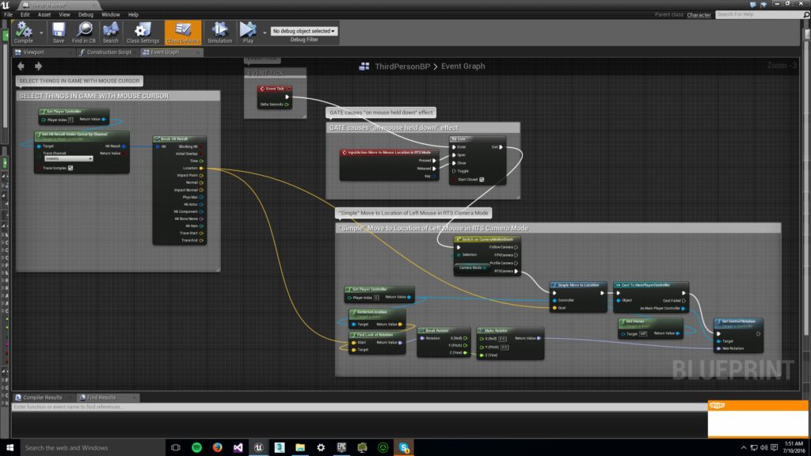
Task: Click the Unreal Engine taskbar icon
Action: [x=259, y=447]
